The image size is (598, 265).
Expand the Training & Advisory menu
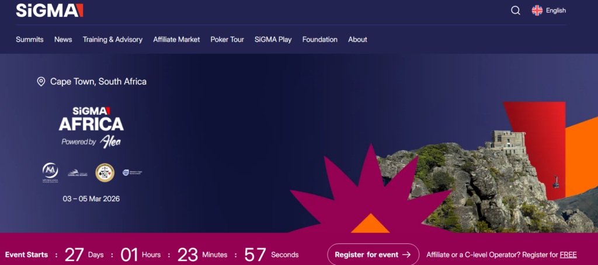coord(113,40)
